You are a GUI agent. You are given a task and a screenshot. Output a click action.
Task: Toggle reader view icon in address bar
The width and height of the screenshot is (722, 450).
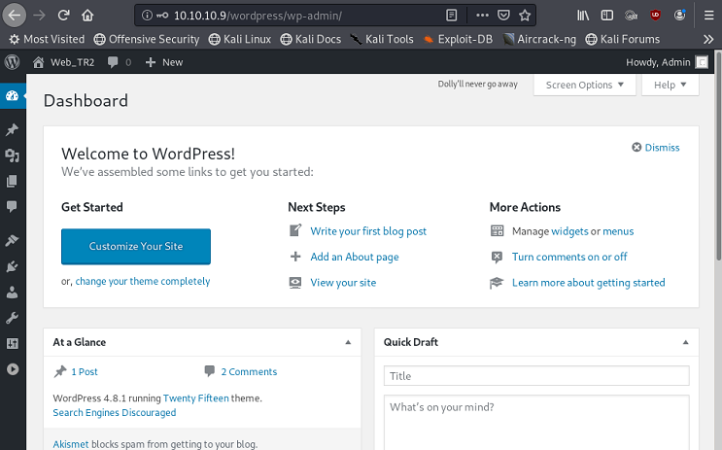pos(451,16)
